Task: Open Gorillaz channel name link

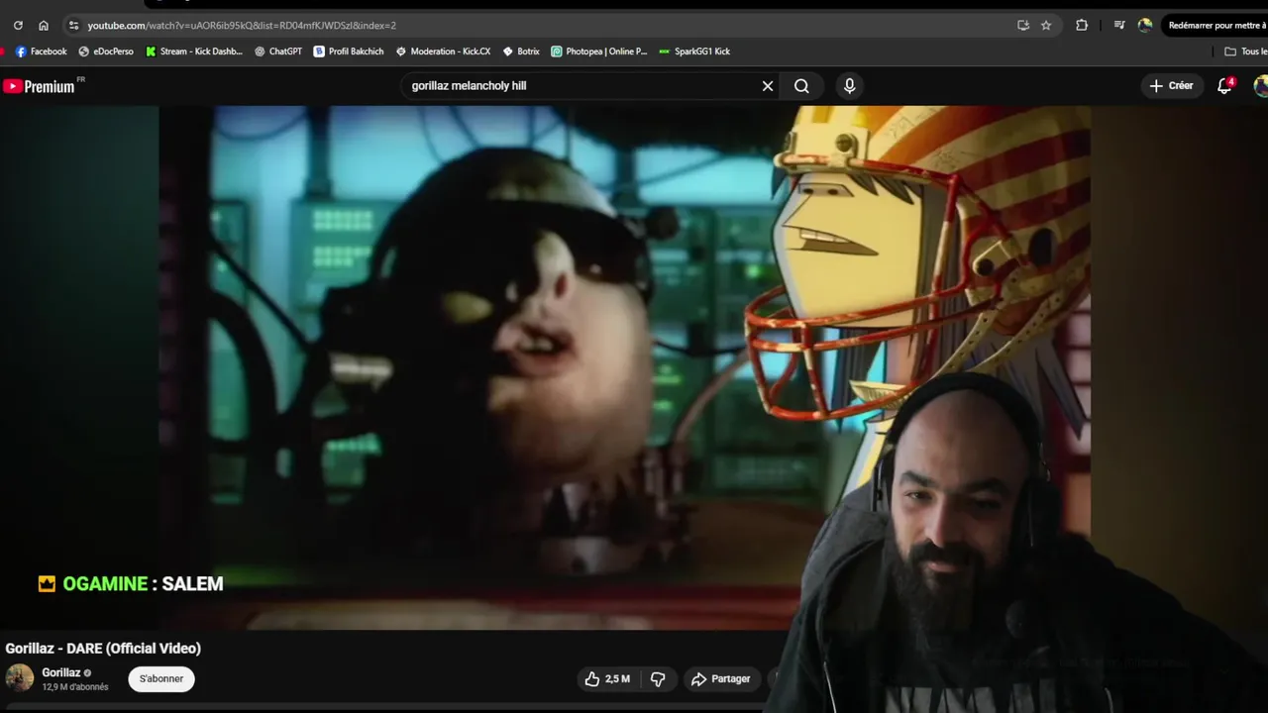Action: pyautogui.click(x=61, y=673)
